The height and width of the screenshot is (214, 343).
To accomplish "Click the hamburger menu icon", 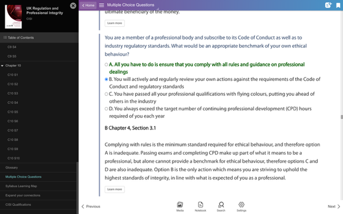I will coord(101,5).
